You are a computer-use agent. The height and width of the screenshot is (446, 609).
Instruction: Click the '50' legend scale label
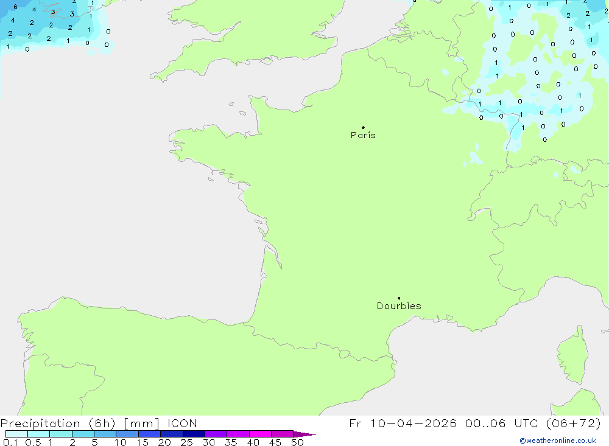coord(297,442)
